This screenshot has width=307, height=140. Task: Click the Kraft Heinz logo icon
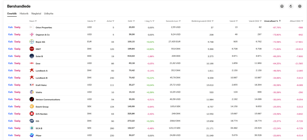(32, 85)
